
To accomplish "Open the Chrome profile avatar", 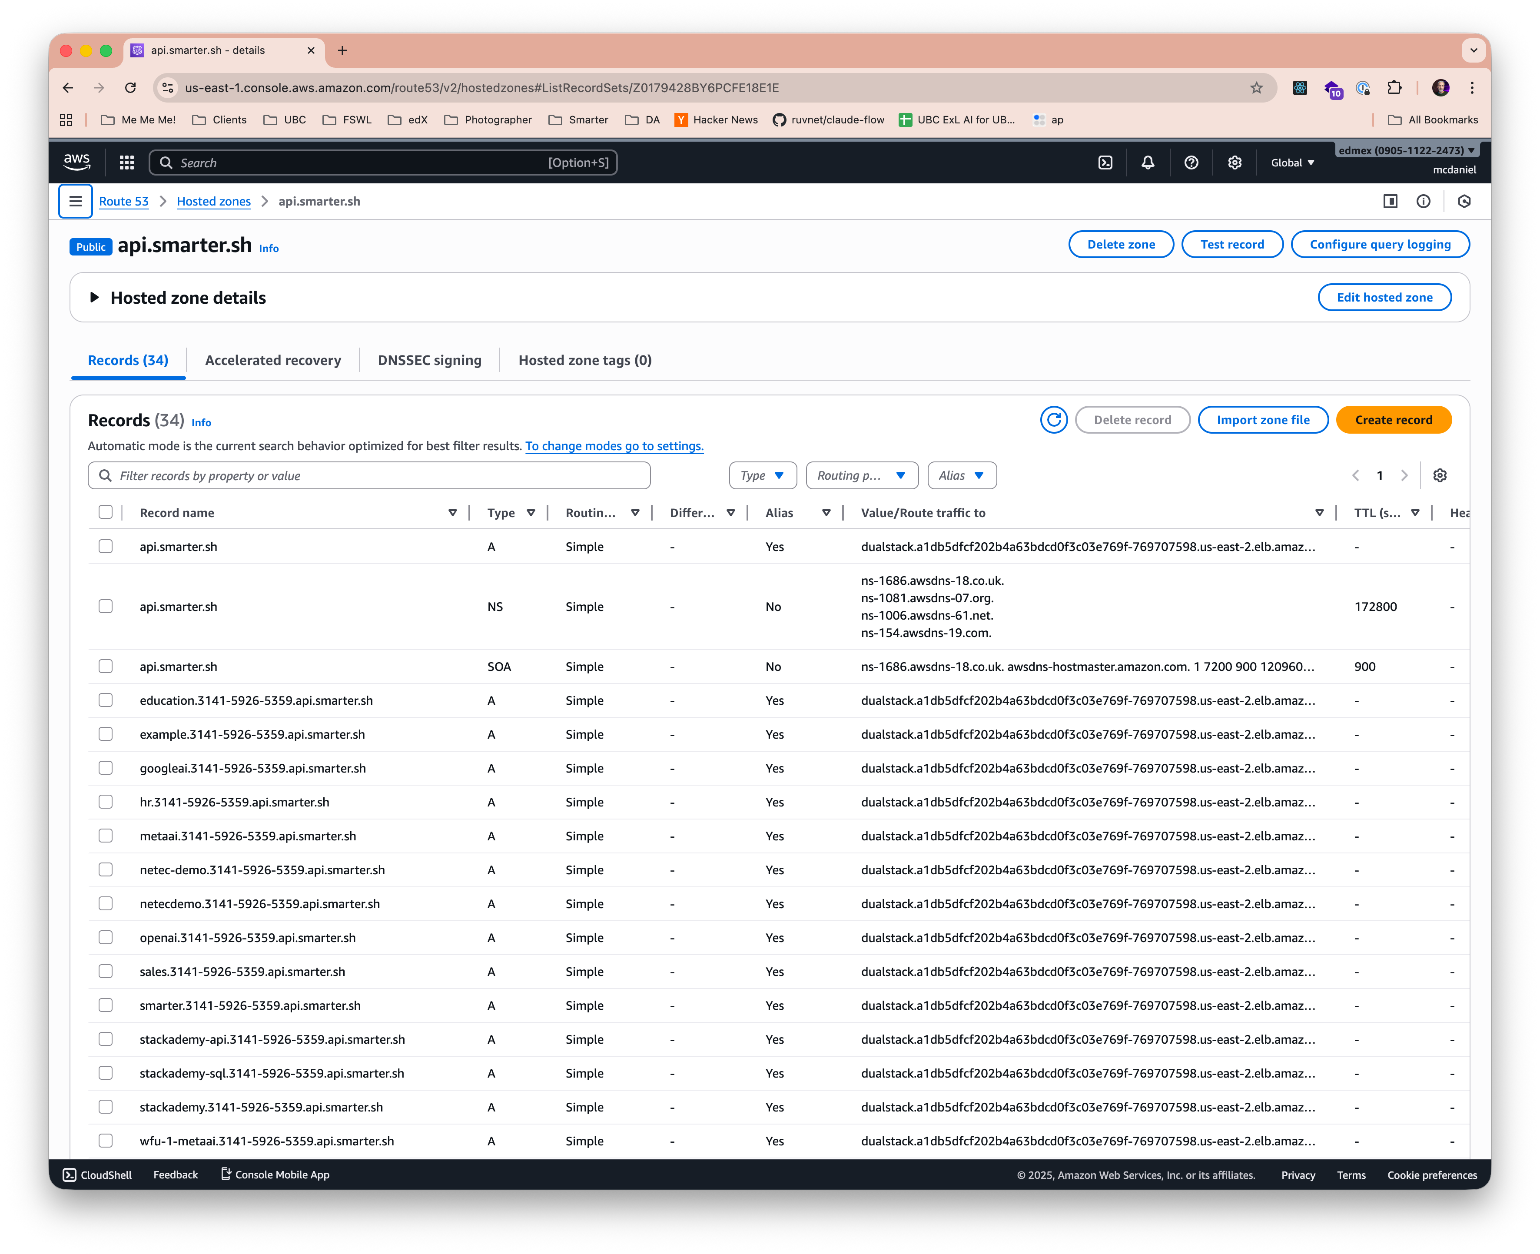I will tap(1440, 87).
